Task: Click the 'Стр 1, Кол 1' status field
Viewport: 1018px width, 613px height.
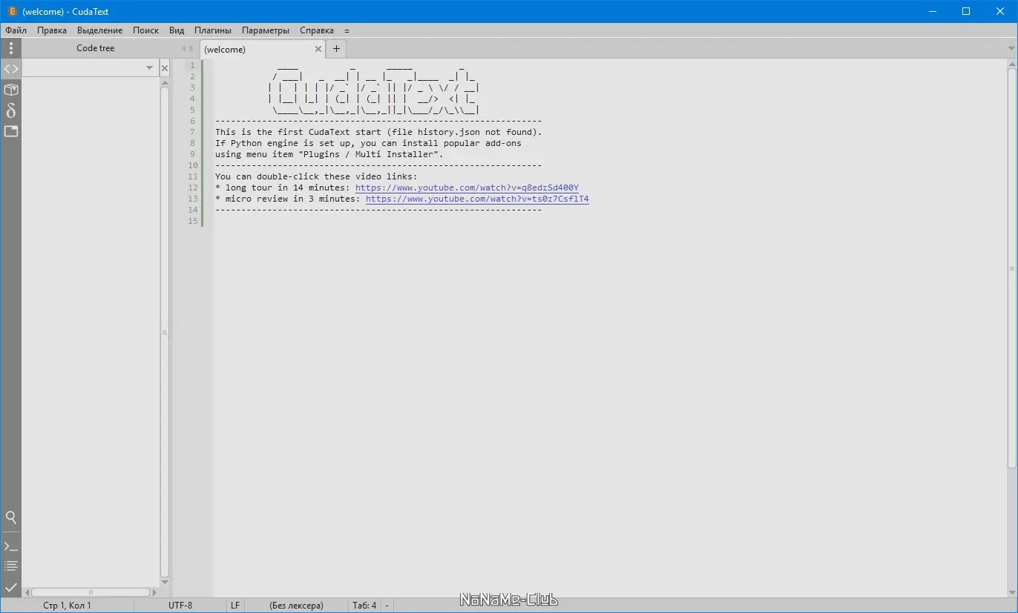Action: tap(68, 606)
